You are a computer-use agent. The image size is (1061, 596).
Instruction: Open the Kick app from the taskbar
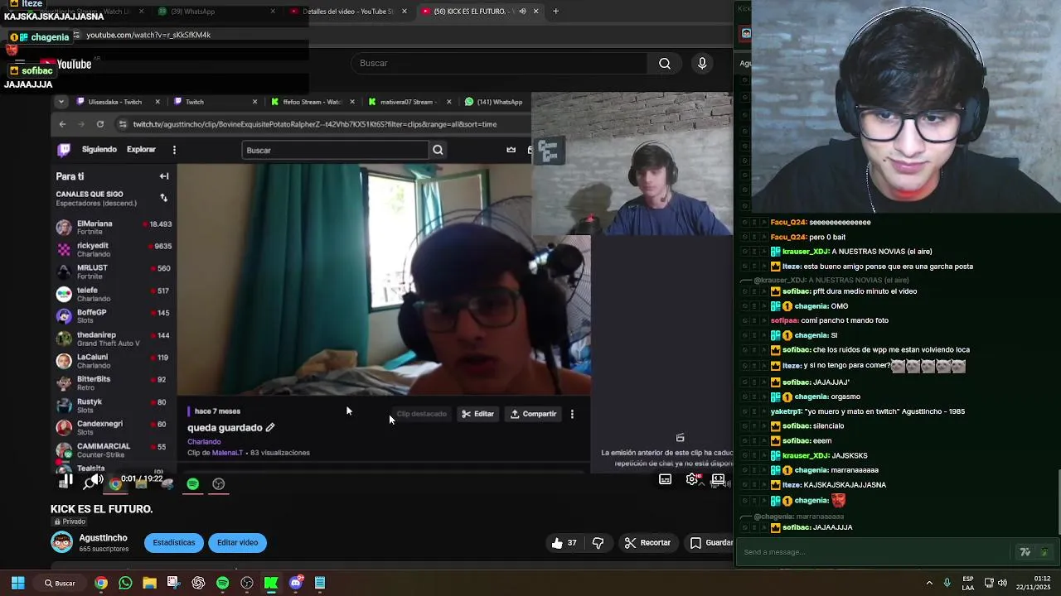click(x=271, y=583)
